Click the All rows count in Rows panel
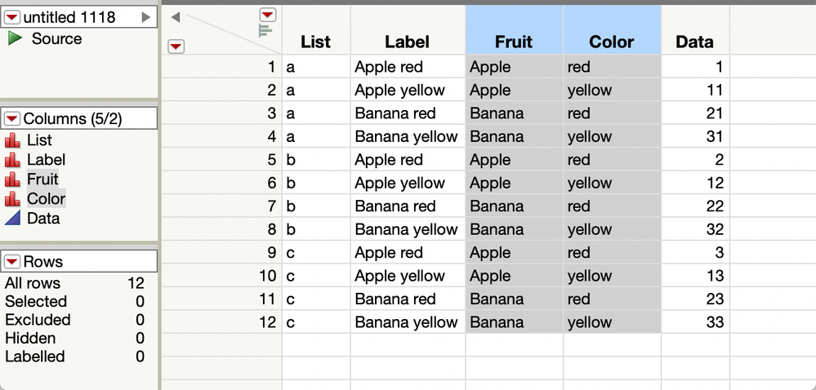 pos(136,283)
